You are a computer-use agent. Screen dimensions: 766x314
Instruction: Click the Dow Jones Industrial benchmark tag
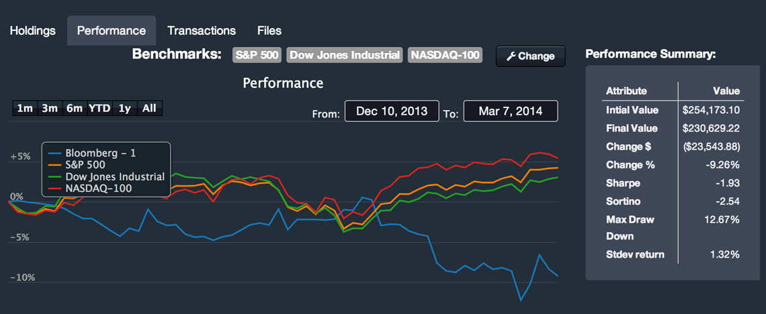click(345, 55)
